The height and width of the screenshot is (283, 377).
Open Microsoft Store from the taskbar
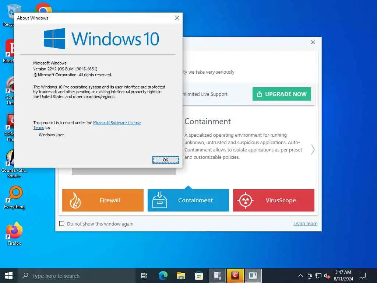pyautogui.click(x=199, y=276)
